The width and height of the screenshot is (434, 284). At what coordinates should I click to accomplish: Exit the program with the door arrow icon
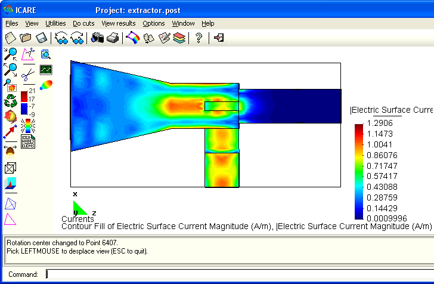[x=219, y=38]
